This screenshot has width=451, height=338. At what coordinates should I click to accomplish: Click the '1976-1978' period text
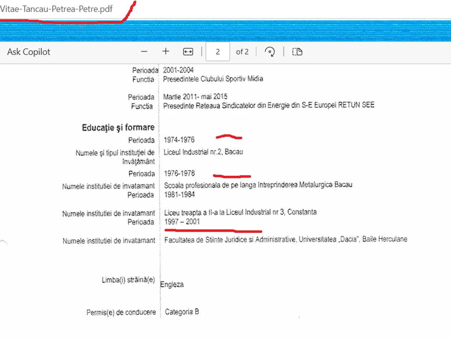pyautogui.click(x=179, y=174)
